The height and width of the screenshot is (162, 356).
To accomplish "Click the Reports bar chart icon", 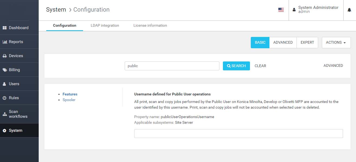I will 5,42.
